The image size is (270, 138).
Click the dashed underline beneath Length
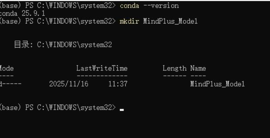[174, 76]
